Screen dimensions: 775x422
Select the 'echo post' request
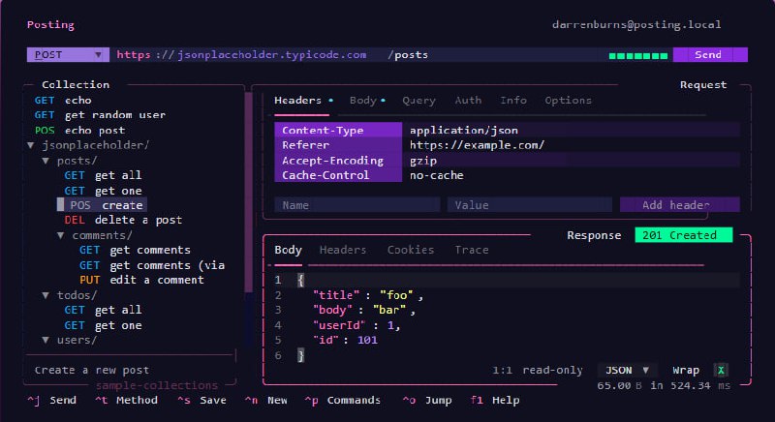[79, 131]
